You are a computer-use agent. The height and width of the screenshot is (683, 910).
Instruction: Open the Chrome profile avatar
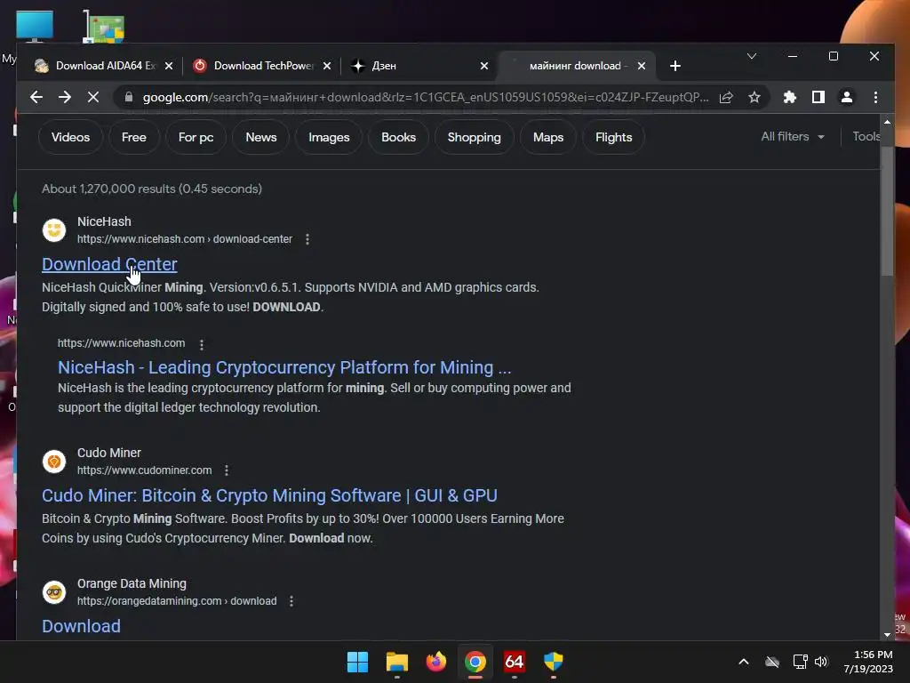pos(847,97)
